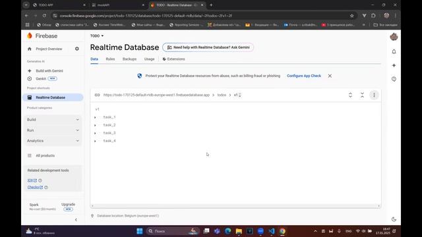This screenshot has width=422, height=237.
Task: Expand the task_3 node
Action: [x=95, y=133]
